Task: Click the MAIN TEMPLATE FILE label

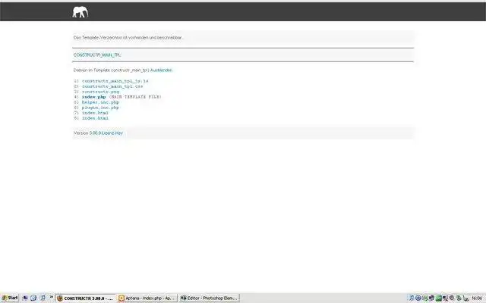Action: (135, 97)
